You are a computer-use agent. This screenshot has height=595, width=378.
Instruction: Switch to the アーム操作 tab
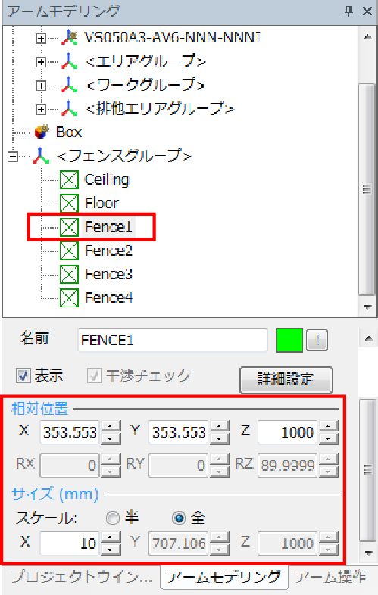coord(330,577)
